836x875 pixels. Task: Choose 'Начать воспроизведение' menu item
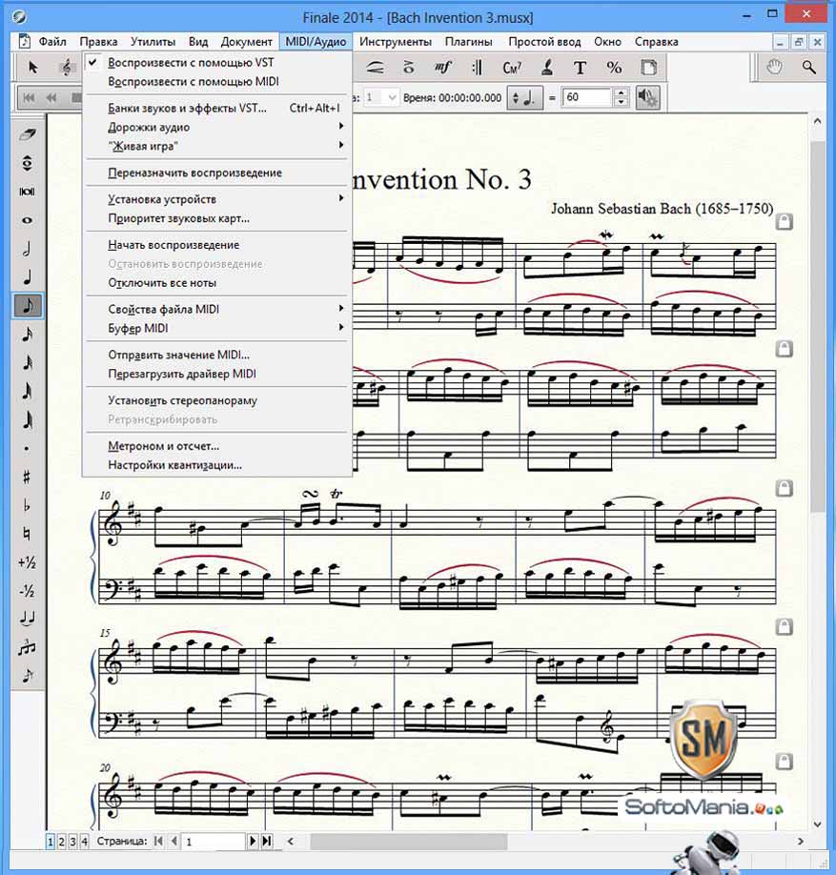tap(216, 244)
